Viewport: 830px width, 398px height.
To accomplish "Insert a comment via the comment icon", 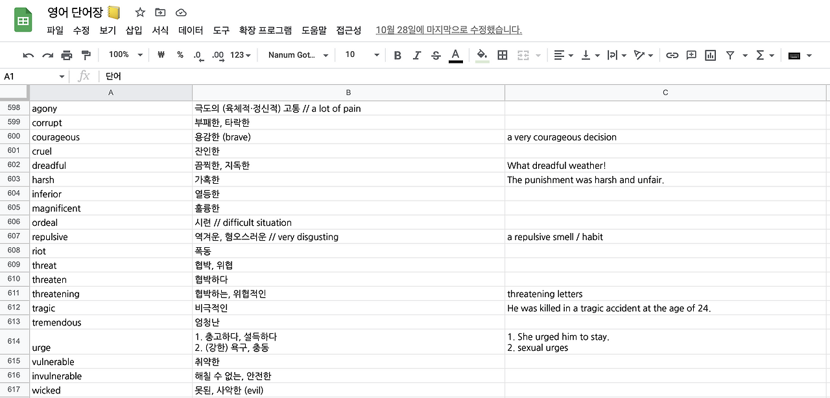I will coord(691,55).
